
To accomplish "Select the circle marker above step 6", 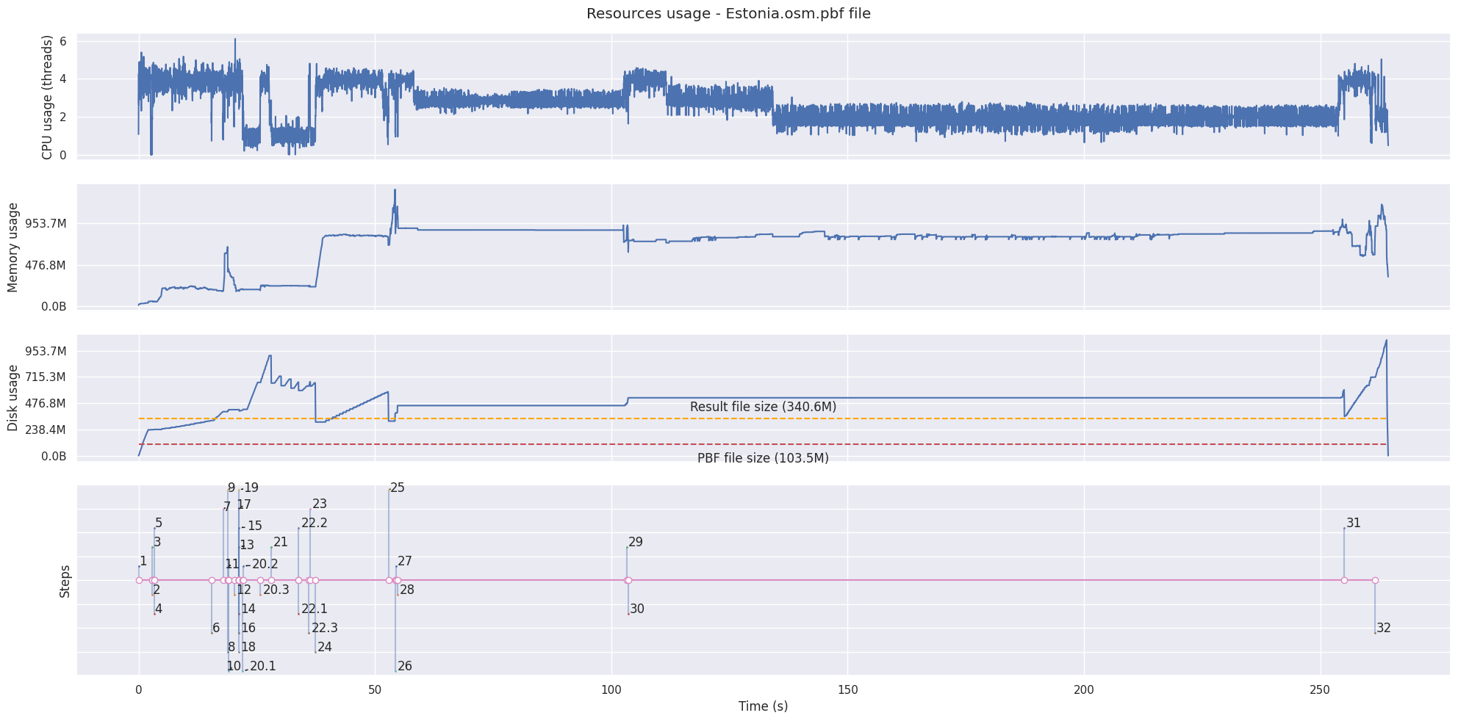I will pyautogui.click(x=212, y=581).
